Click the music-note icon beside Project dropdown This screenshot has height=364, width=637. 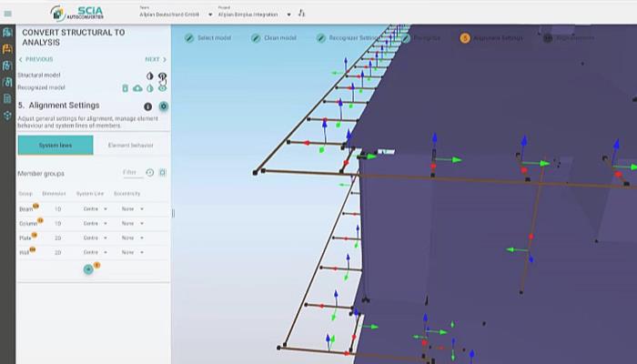pos(301,14)
